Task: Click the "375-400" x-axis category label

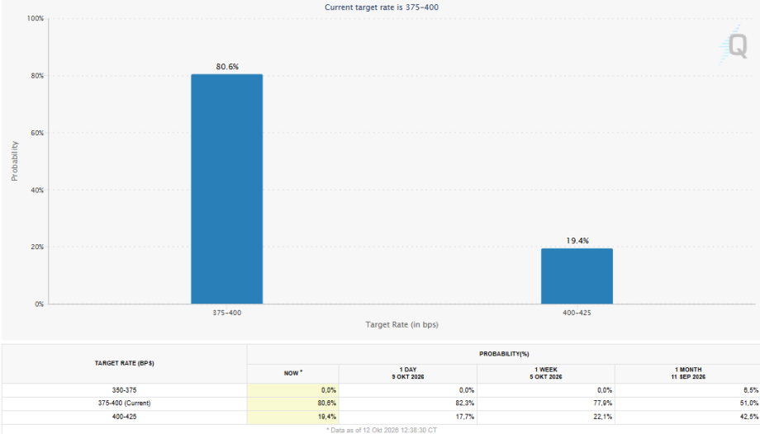Action: tap(227, 313)
